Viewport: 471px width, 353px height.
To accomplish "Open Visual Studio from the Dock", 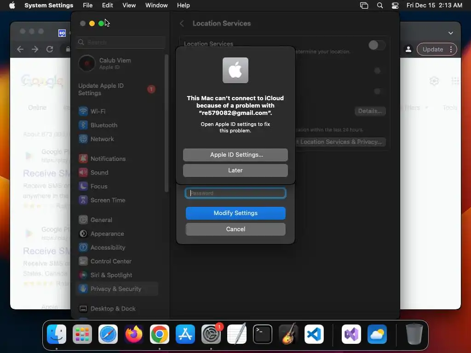I will 351,334.
